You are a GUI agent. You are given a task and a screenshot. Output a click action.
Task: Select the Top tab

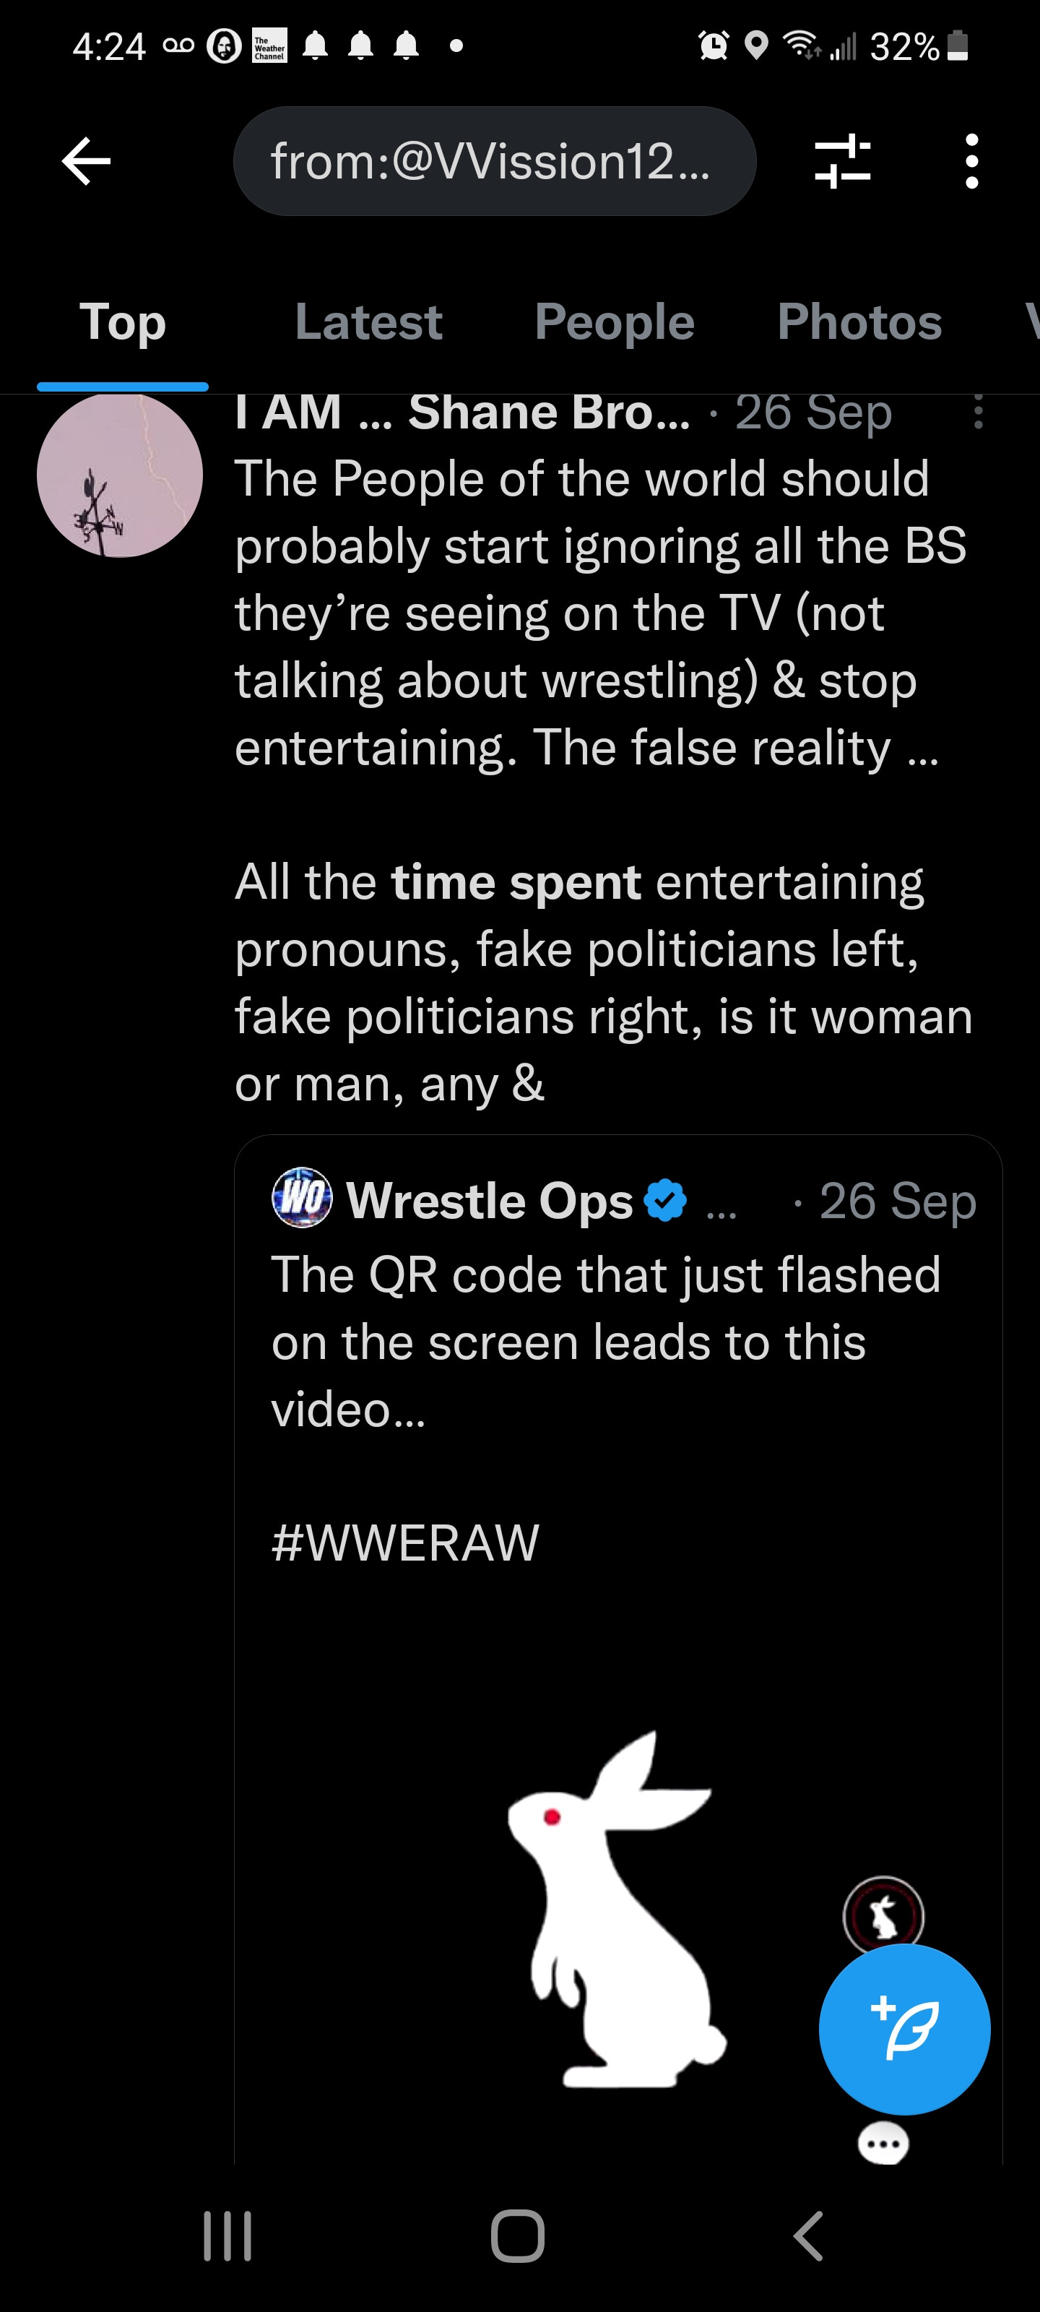point(123,322)
